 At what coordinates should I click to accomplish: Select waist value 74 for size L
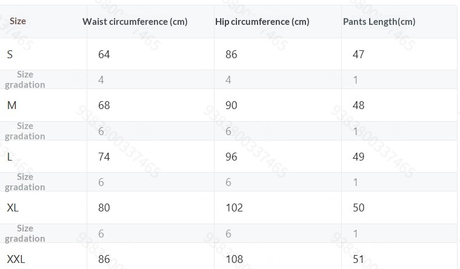coord(104,157)
